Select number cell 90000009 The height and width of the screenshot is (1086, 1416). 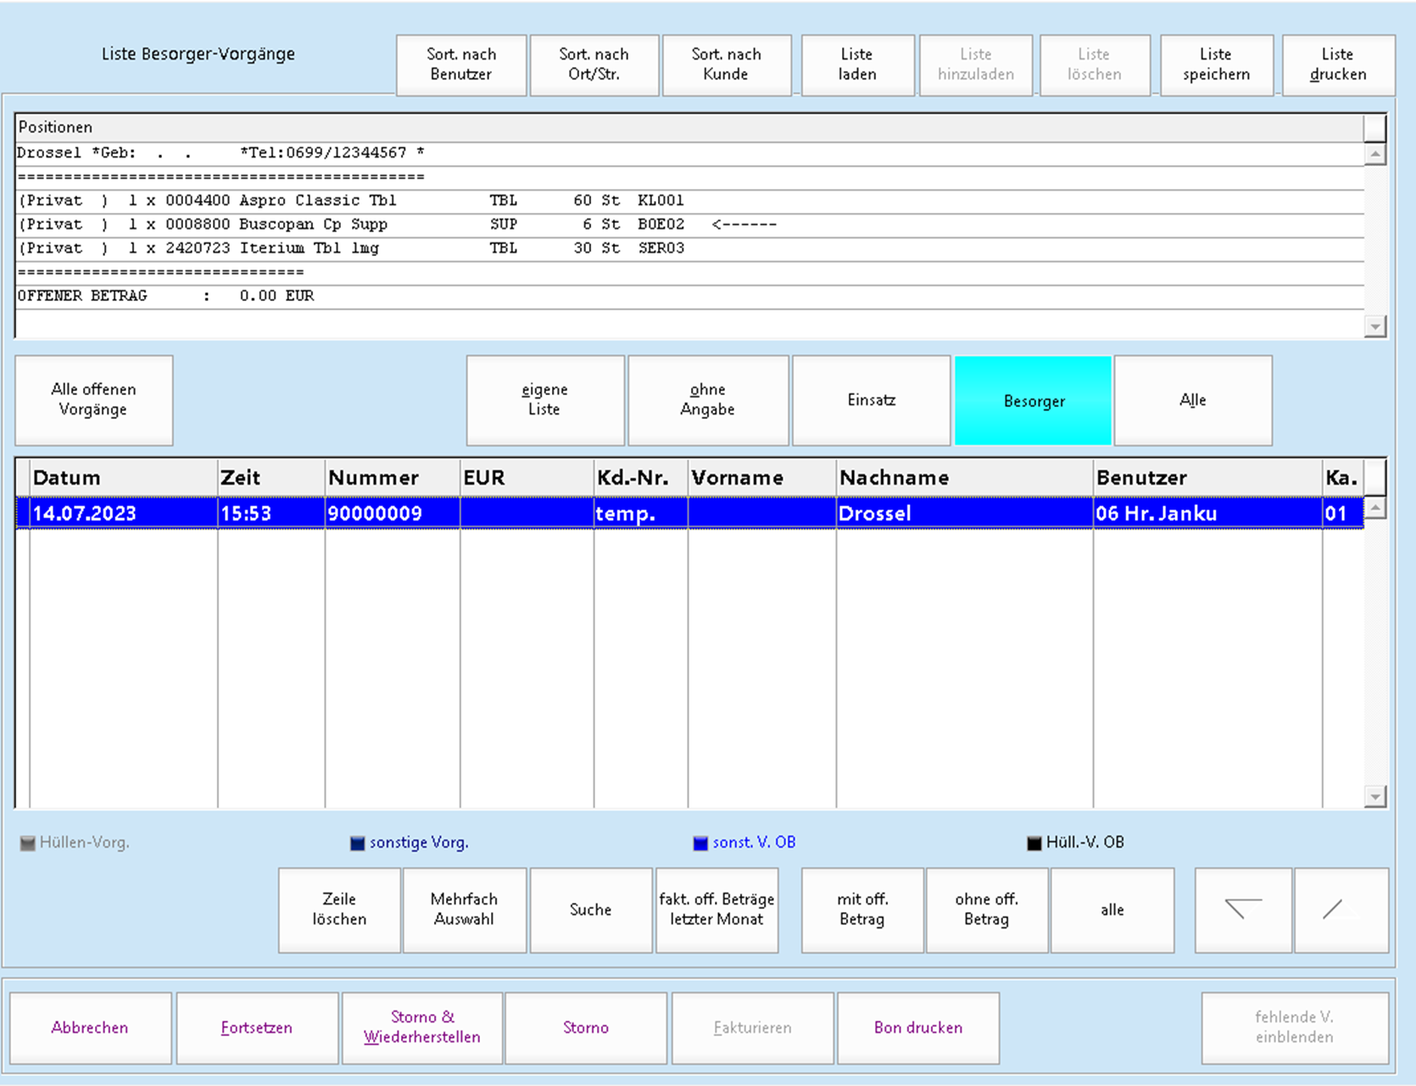(x=393, y=513)
